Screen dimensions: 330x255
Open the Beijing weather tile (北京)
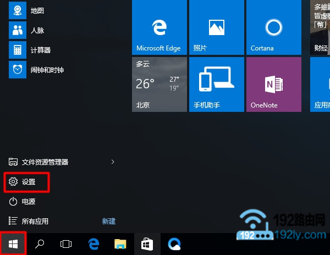159,84
